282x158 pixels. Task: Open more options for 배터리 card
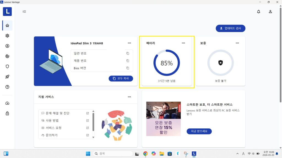[x=183, y=43]
